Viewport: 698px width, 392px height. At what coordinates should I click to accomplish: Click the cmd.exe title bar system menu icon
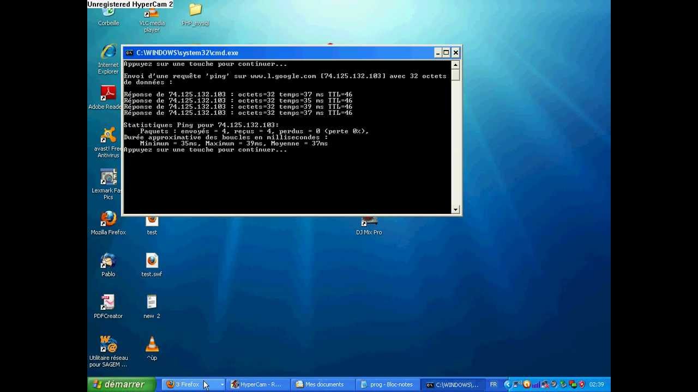click(x=129, y=53)
